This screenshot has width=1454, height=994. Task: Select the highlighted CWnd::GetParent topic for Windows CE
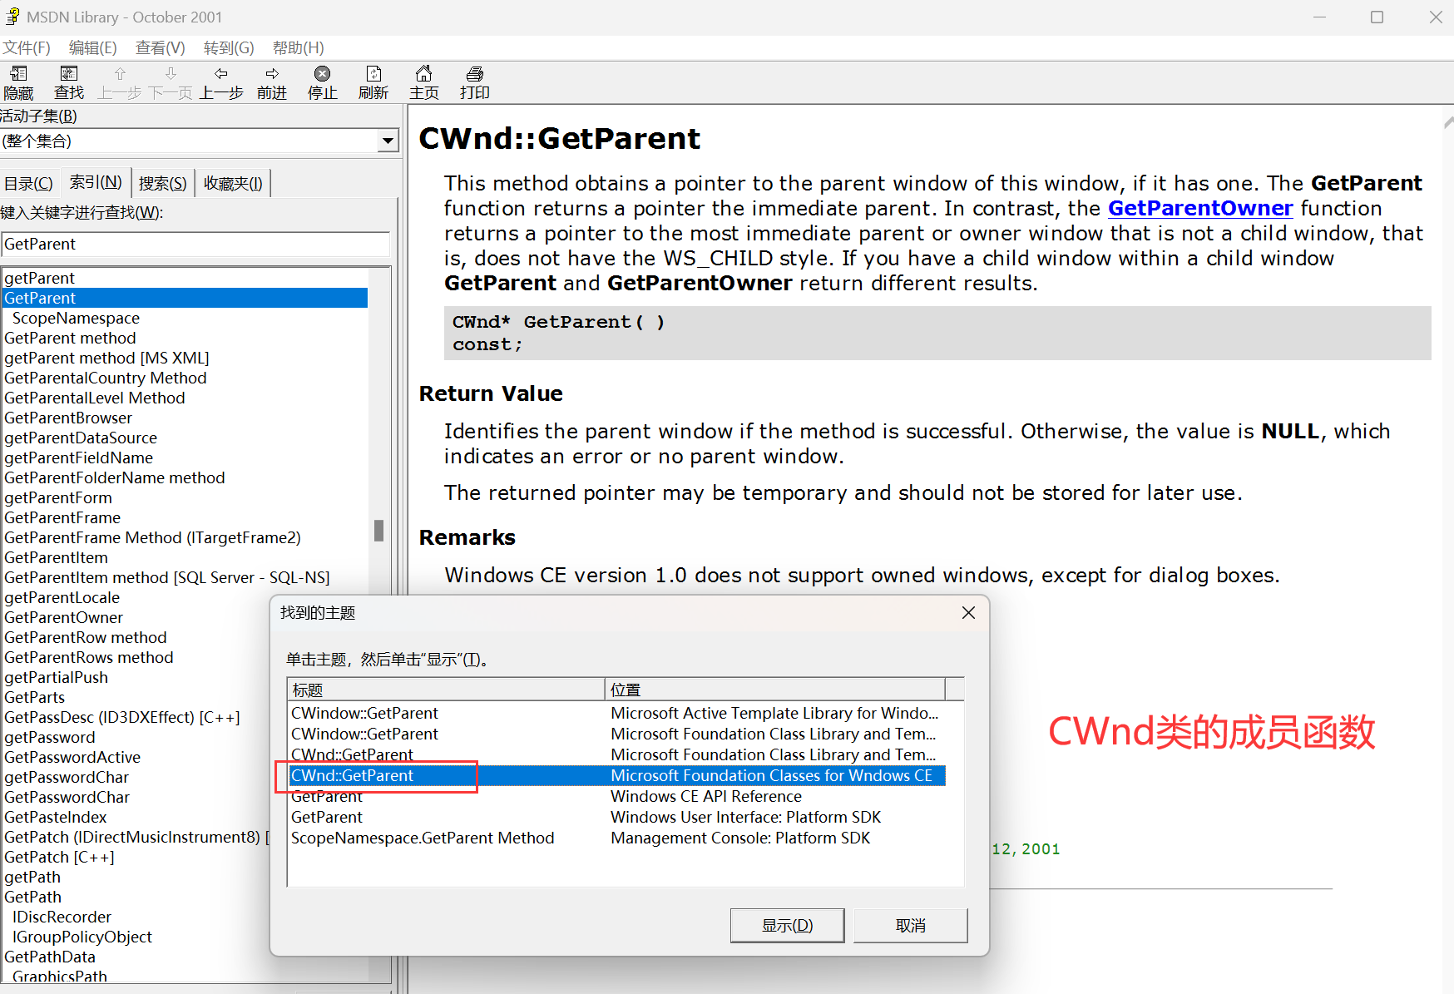[616, 776]
